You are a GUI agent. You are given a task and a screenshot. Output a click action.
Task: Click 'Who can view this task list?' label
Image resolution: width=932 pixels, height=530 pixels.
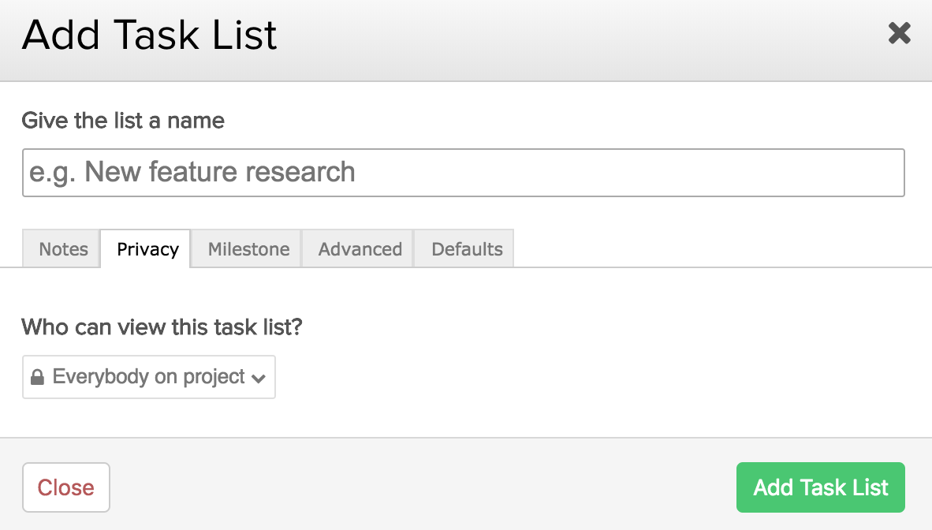click(x=162, y=327)
